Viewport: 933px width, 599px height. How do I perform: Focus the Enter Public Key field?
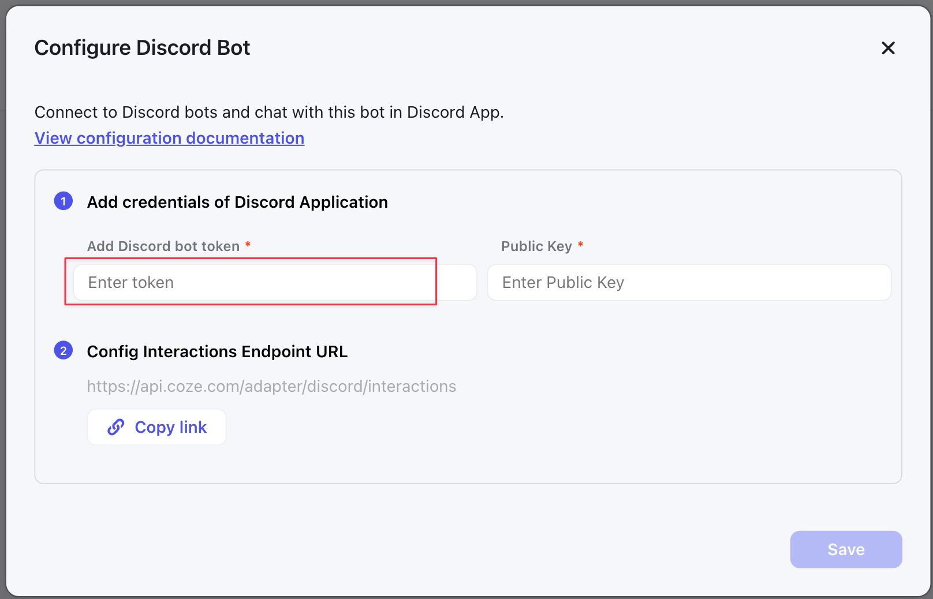(689, 282)
